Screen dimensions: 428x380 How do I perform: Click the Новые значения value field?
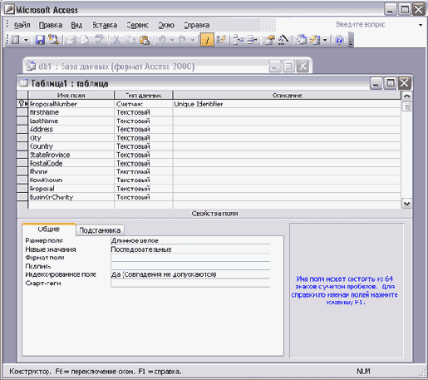[190, 249]
